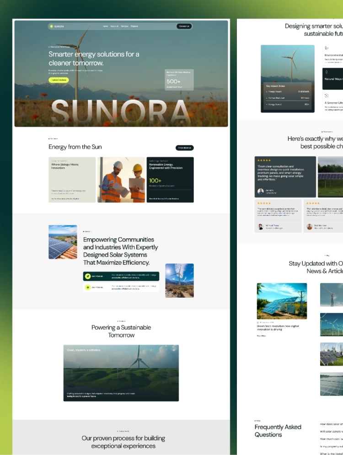Click 'Clean, modern, & esthetics' project text
The height and width of the screenshot is (455, 343).
(84, 350)
